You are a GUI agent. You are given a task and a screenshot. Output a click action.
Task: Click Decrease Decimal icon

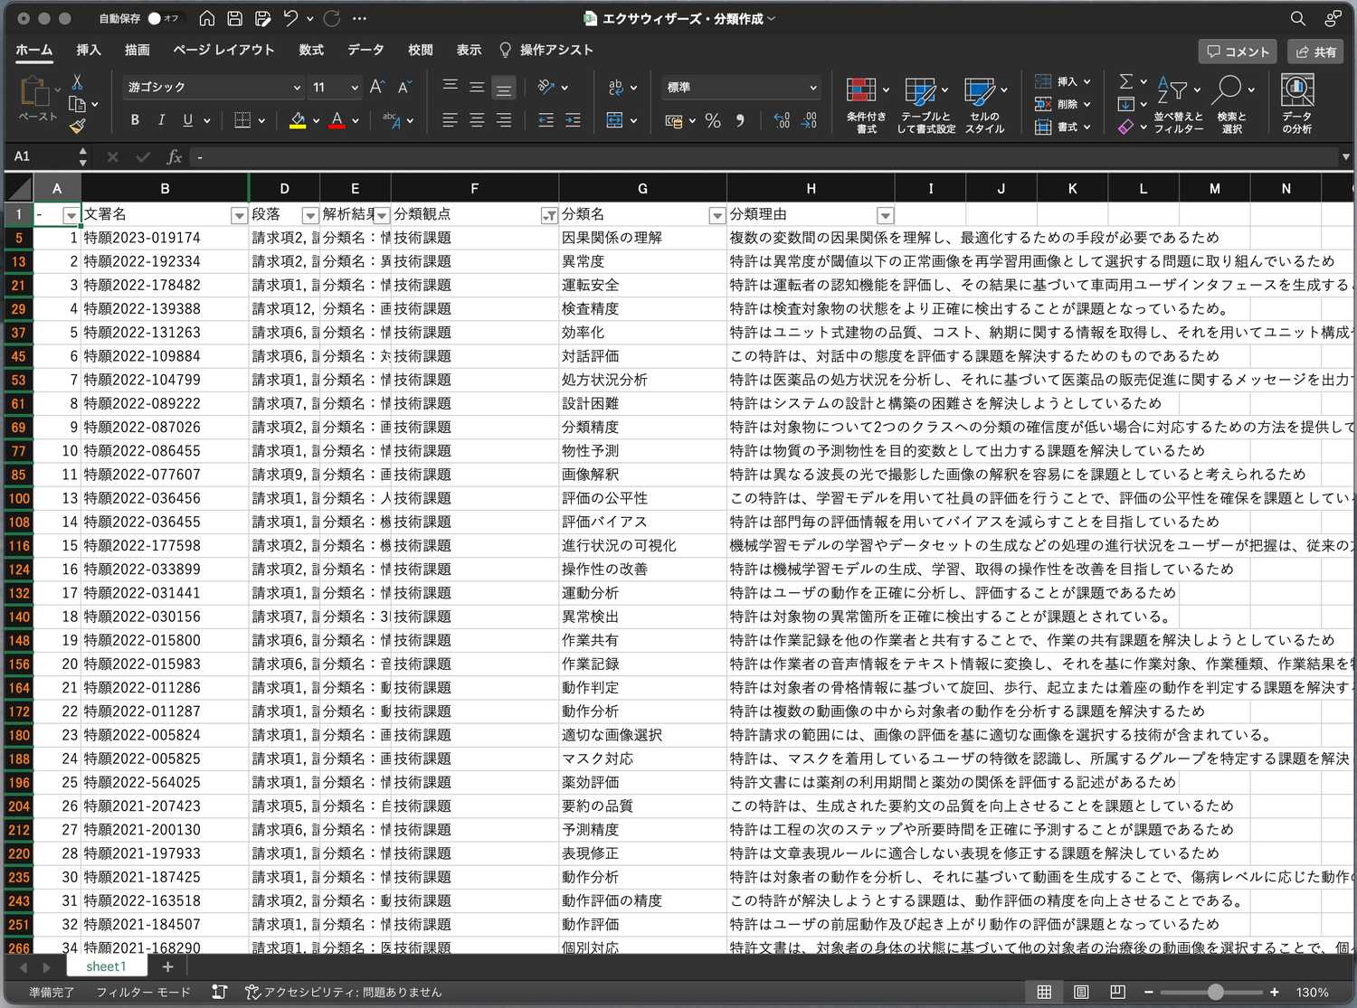pyautogui.click(x=810, y=120)
